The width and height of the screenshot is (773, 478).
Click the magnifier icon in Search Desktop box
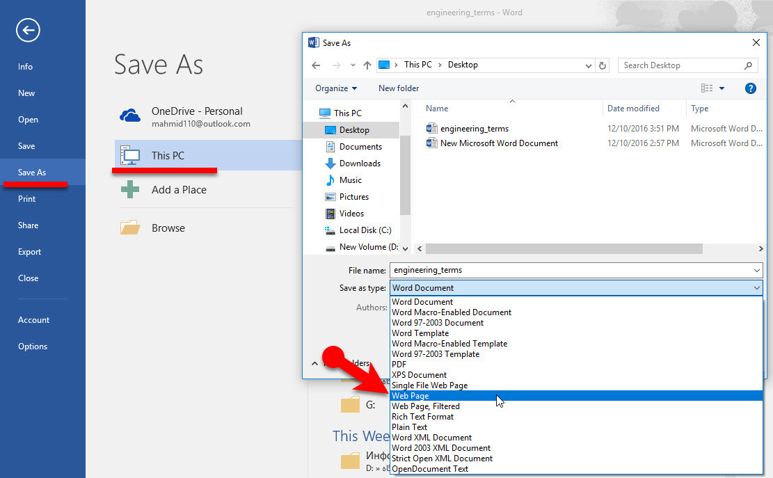(749, 65)
